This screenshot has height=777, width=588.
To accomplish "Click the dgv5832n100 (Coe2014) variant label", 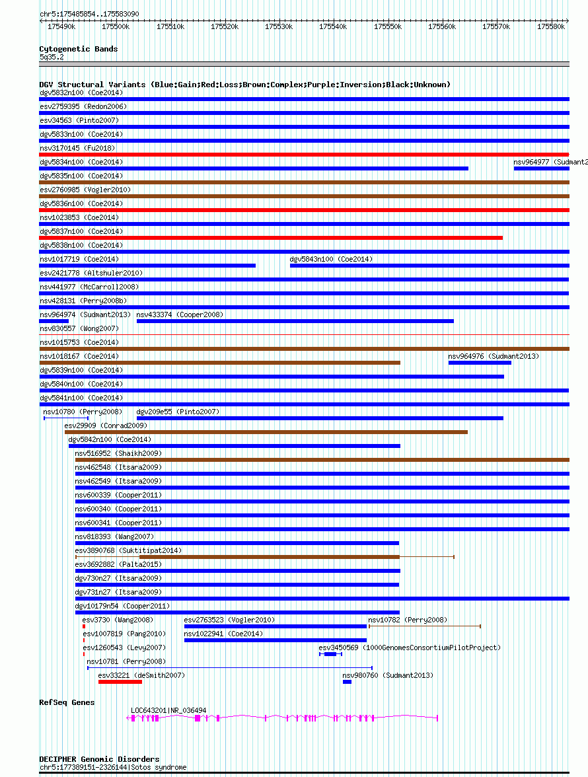I will click(x=81, y=92).
